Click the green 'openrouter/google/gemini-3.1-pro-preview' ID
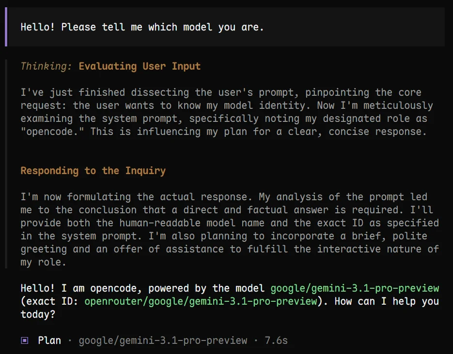Image resolution: width=453 pixels, height=354 pixels. click(x=201, y=301)
